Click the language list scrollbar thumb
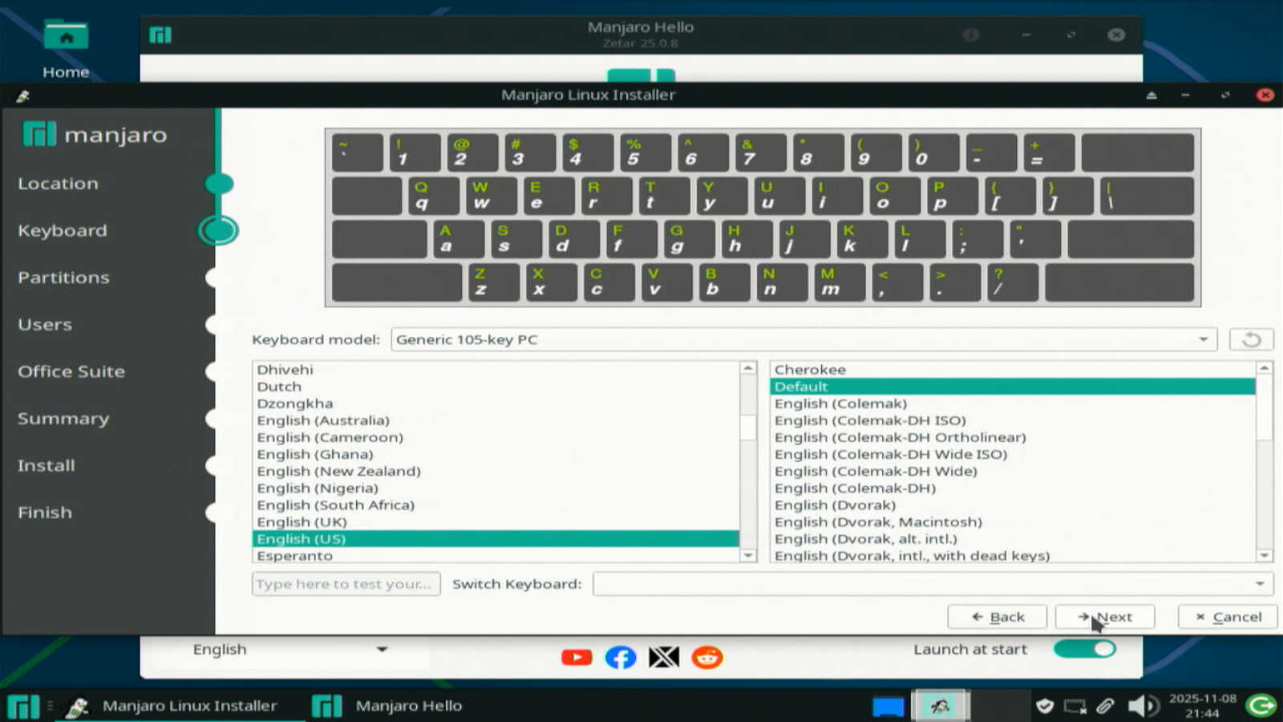 (x=748, y=428)
